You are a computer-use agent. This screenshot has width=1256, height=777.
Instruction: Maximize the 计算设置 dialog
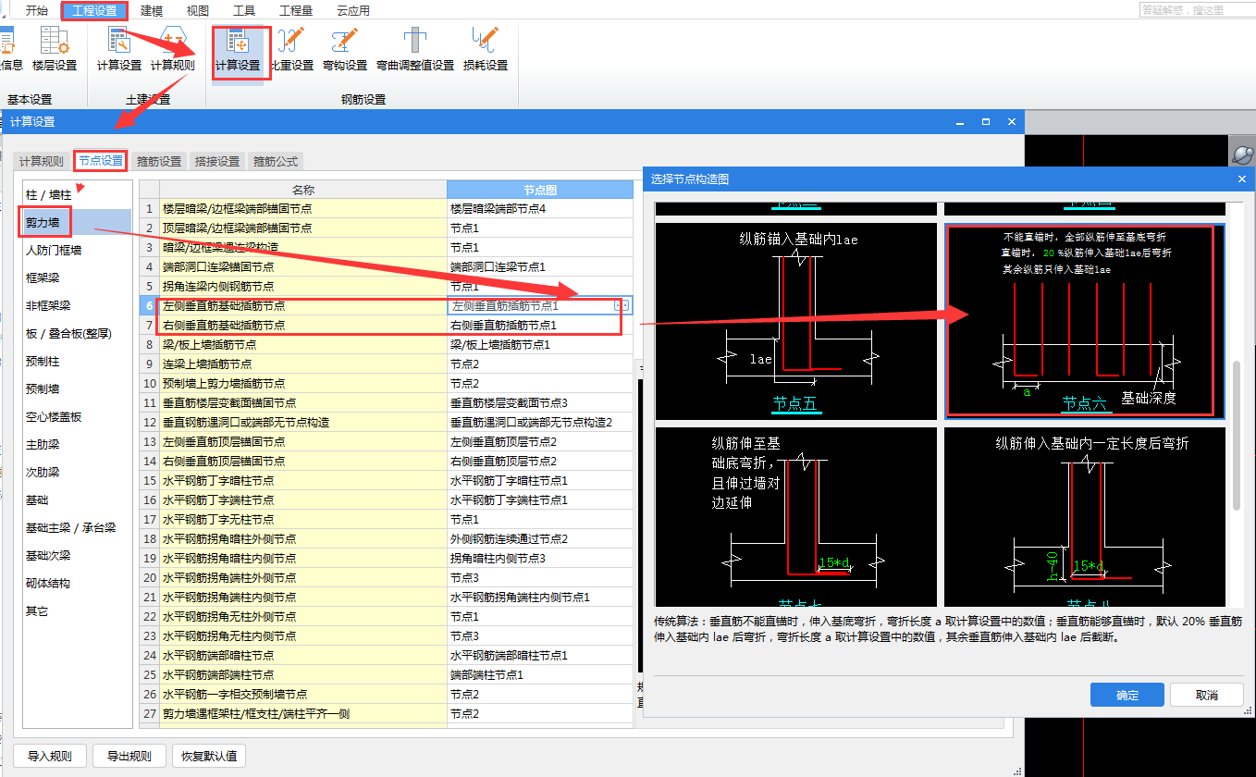986,121
